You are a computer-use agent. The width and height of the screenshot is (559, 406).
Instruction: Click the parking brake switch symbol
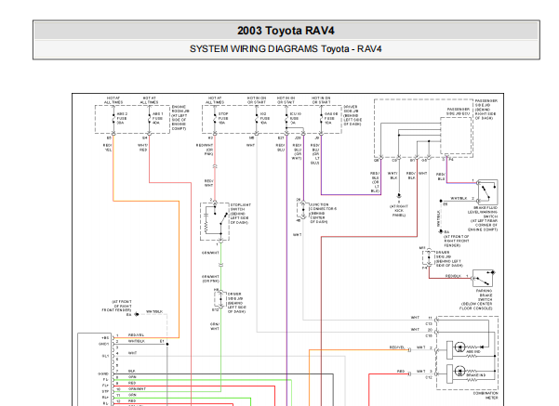point(483,278)
